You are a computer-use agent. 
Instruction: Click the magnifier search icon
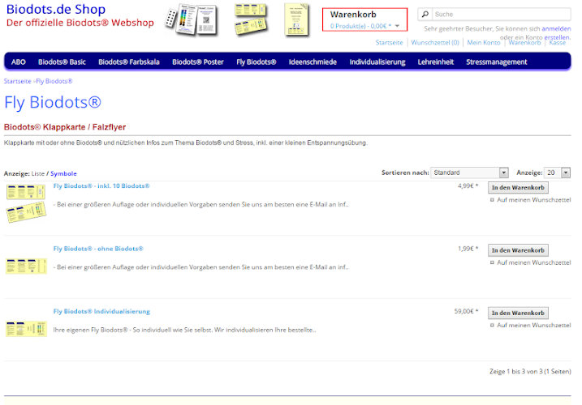425,15
